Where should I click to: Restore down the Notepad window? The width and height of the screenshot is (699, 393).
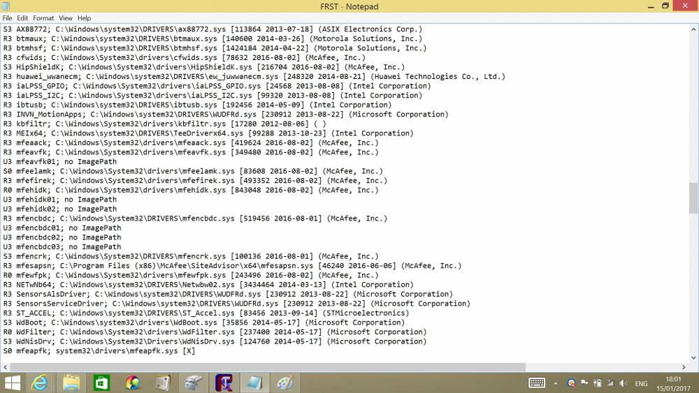665,6
